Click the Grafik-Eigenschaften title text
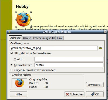This screenshot has width=108, height=100. [57, 32]
